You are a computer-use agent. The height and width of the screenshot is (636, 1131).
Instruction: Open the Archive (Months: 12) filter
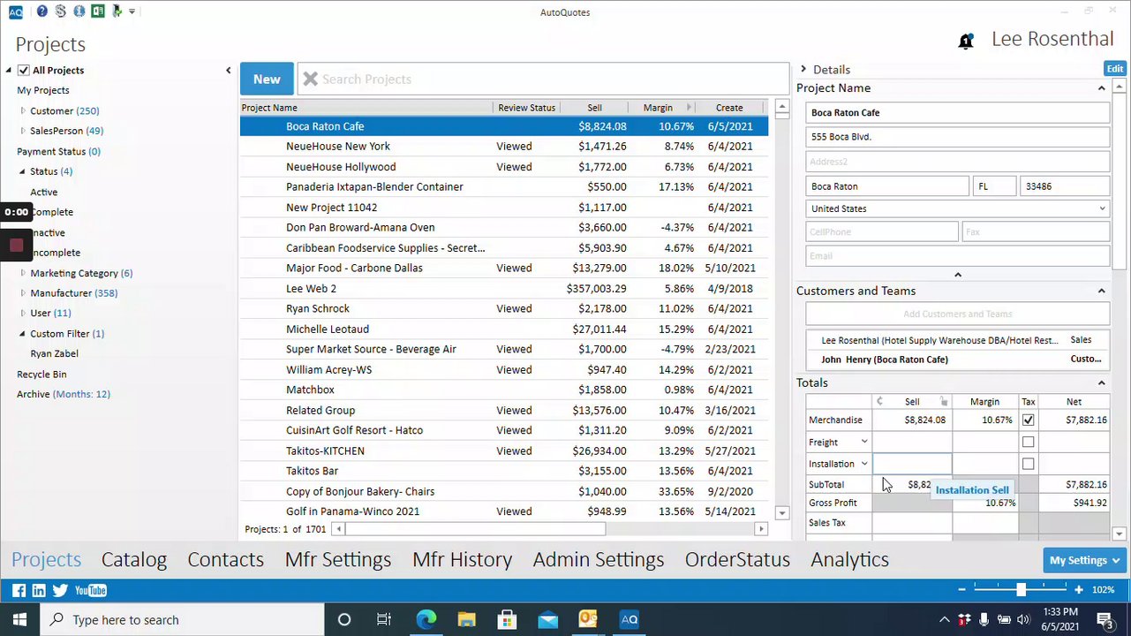click(64, 395)
